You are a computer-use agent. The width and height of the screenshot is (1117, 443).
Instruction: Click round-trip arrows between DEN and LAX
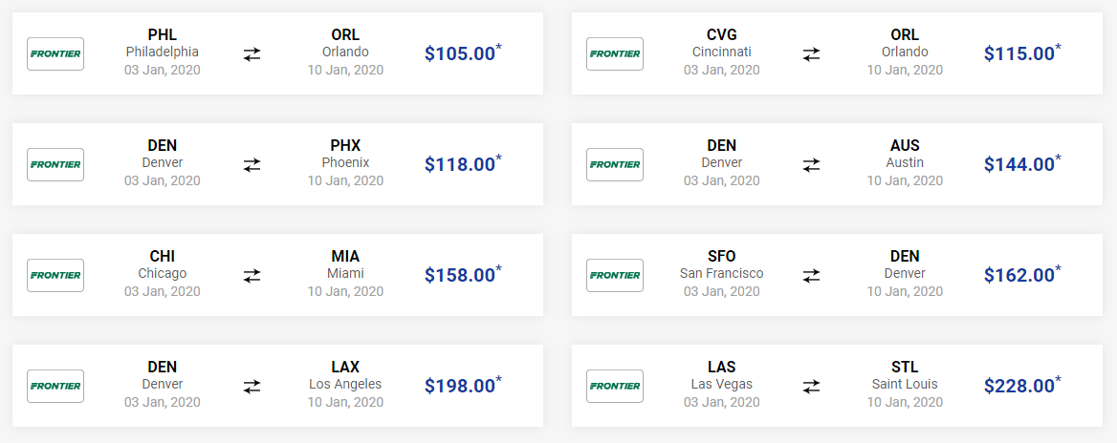(252, 387)
